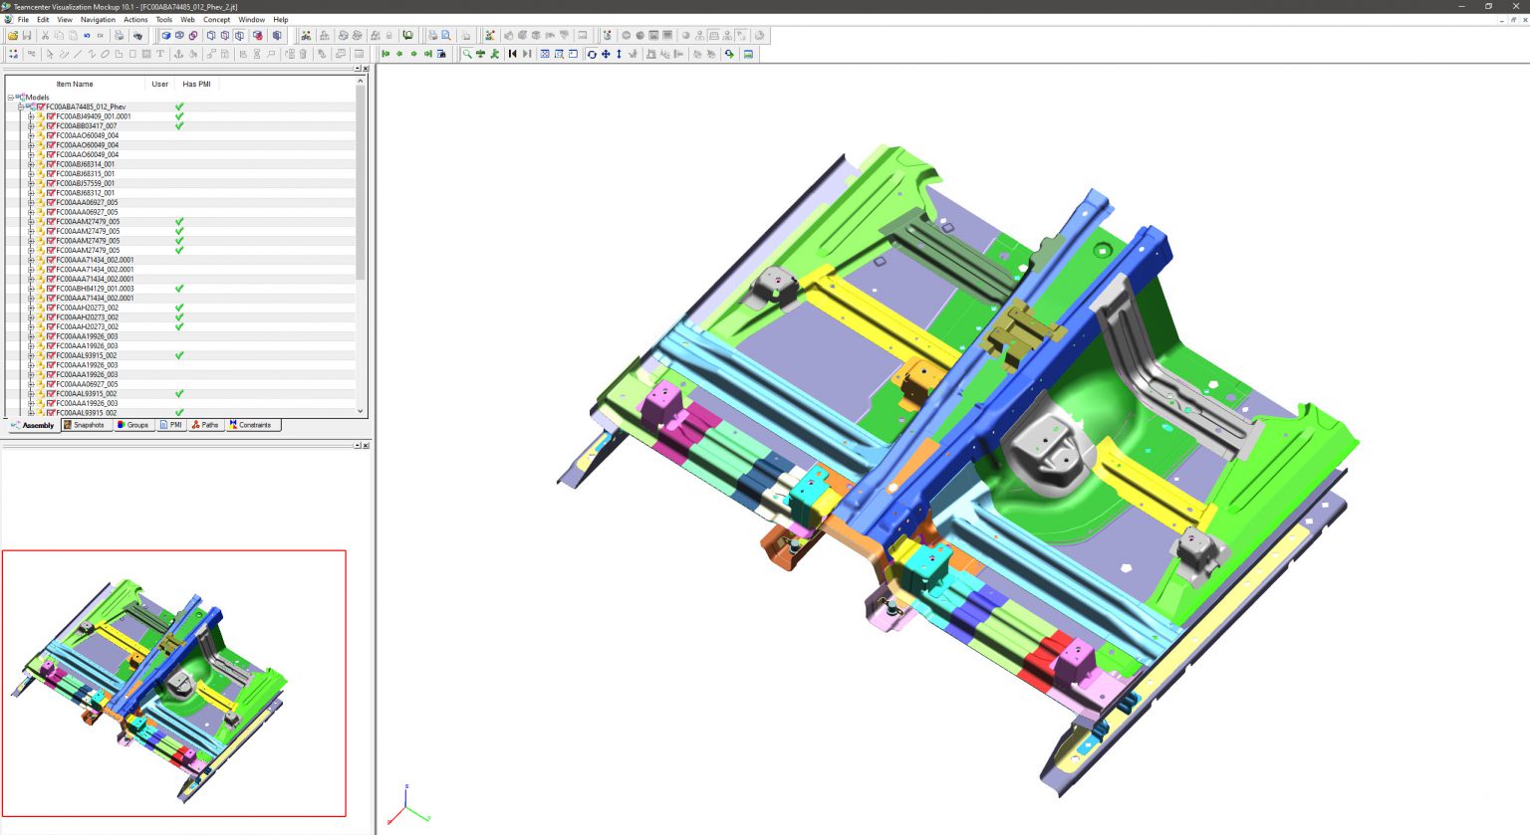Uncheck visibility of FC00ABB03417_007 in the tree
Screen dimensions: 1530x835
[52, 126]
